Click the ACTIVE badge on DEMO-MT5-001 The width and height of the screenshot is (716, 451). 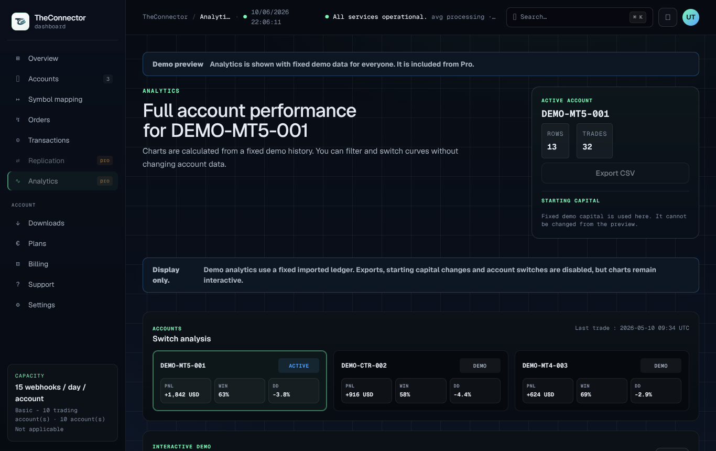(299, 366)
